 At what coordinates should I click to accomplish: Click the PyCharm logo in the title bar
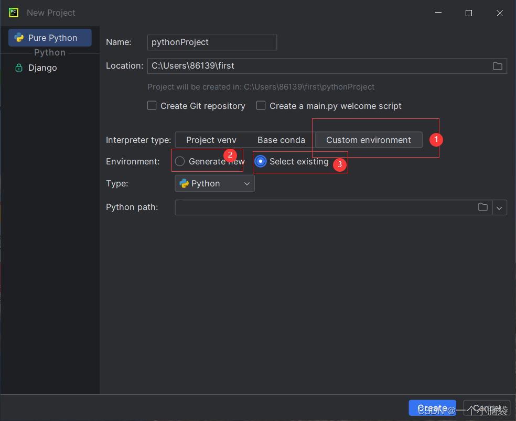pos(14,13)
